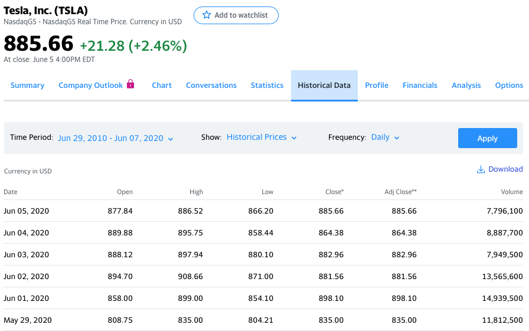Open the Profile tab
This screenshot has height=331, width=529.
[377, 86]
